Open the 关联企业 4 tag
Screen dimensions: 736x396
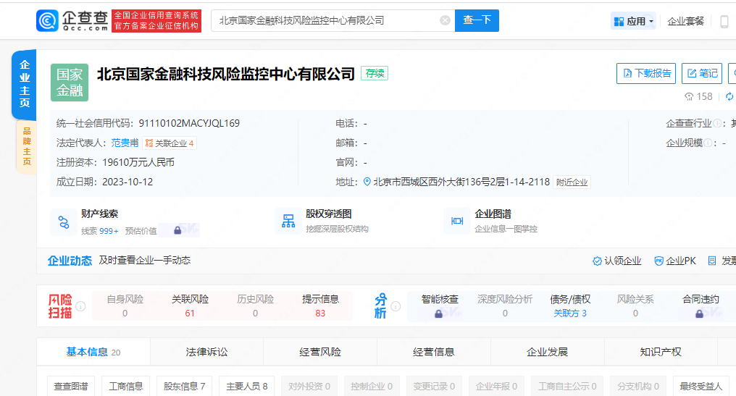tap(170, 143)
